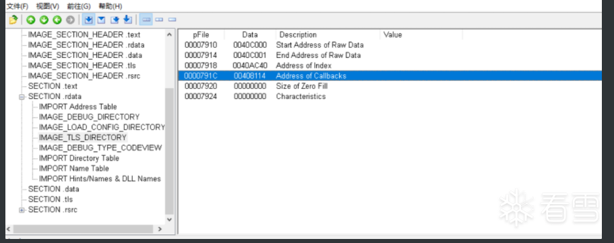Go back with the green left arrow
Image resolution: width=614 pixels, height=243 pixels.
(57, 20)
